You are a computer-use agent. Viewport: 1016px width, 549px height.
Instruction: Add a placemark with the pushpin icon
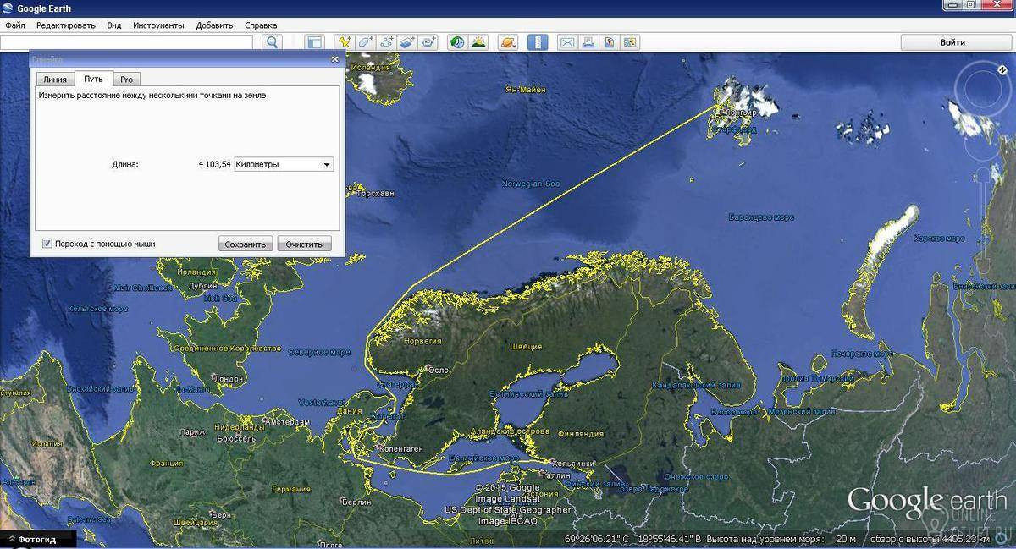click(x=344, y=42)
